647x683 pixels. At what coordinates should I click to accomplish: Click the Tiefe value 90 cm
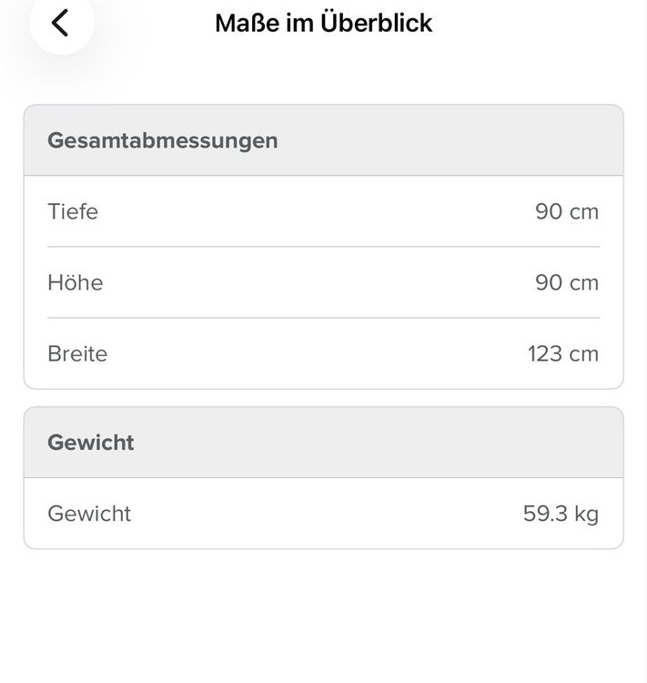567,211
